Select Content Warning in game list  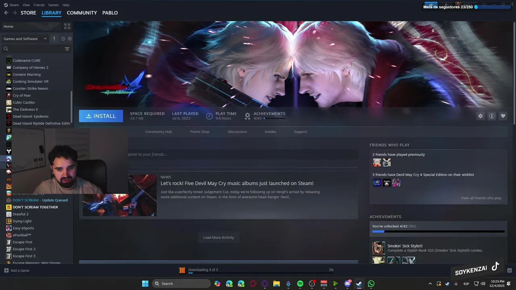27,75
